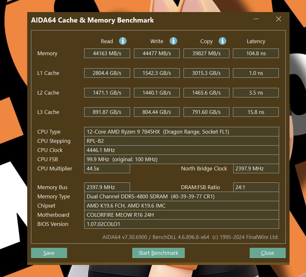Click the CPU Type field Ryzen 9 7845HX
The image size is (306, 277).
(182, 132)
